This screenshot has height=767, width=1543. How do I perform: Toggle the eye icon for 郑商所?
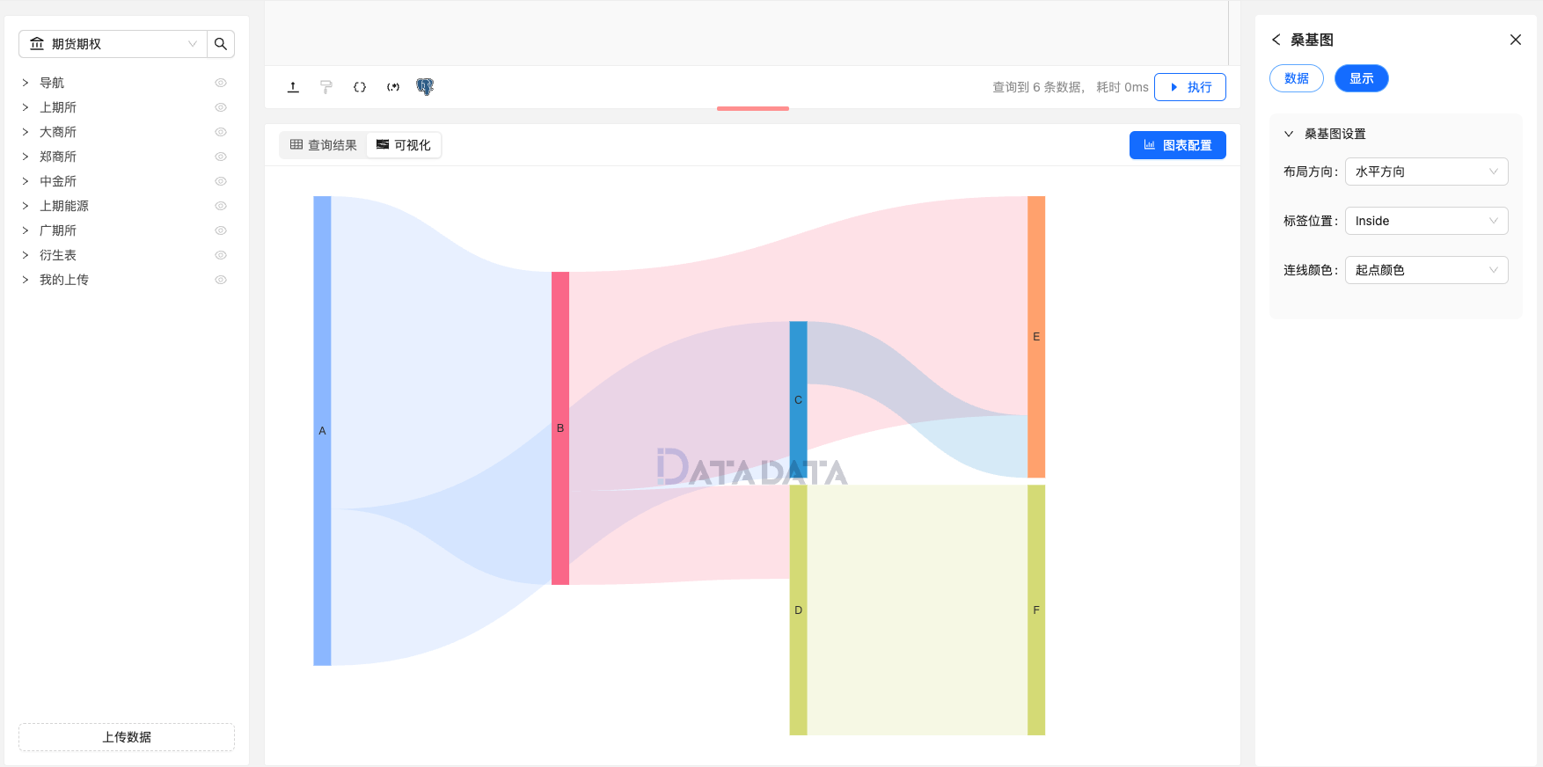click(x=221, y=157)
